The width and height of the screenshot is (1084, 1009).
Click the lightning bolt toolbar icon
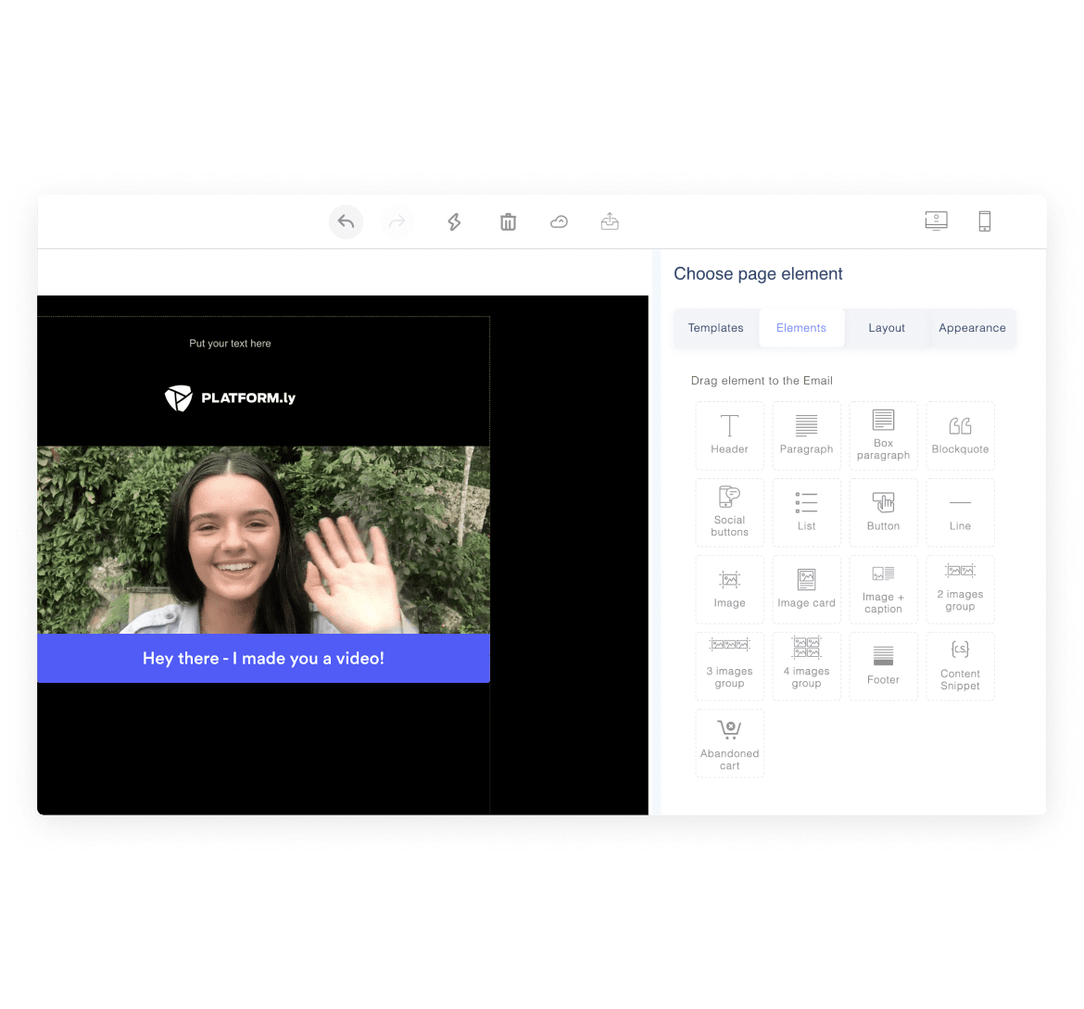pos(453,221)
